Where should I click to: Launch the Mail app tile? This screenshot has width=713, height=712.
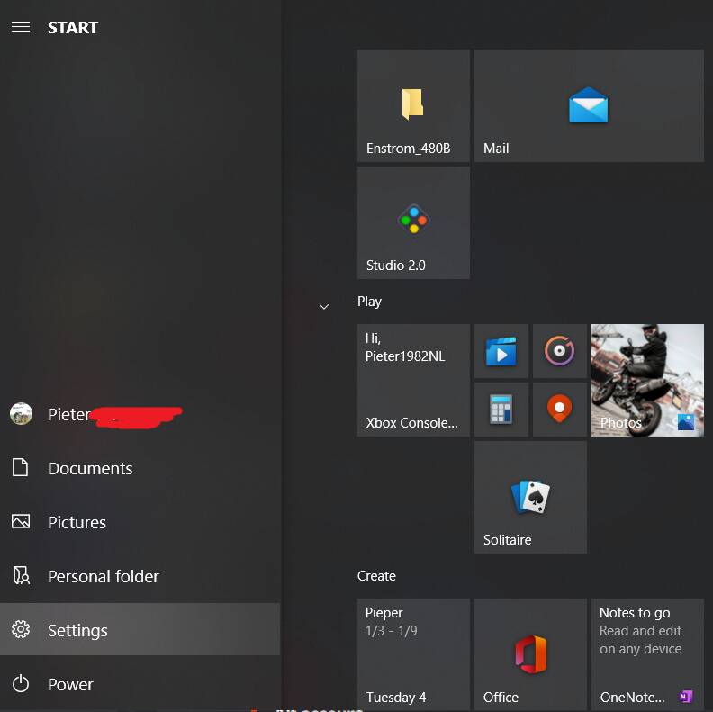tap(589, 105)
